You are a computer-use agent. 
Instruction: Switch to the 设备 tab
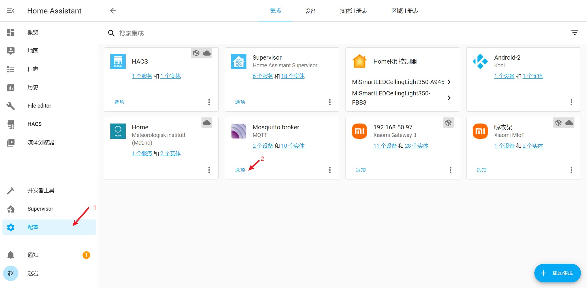click(310, 11)
